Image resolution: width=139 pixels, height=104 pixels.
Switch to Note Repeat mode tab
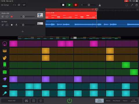click(x=116, y=101)
